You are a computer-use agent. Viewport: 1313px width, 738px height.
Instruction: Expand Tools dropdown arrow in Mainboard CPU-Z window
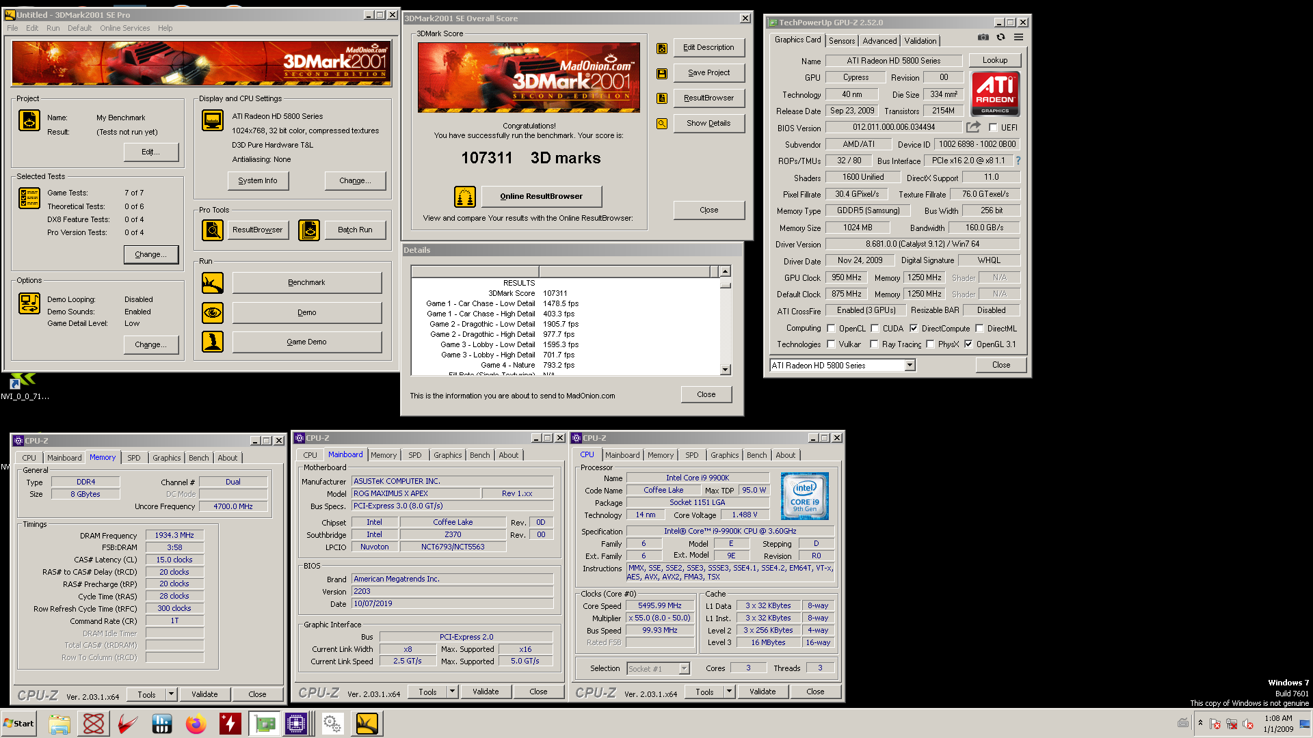coord(452,692)
